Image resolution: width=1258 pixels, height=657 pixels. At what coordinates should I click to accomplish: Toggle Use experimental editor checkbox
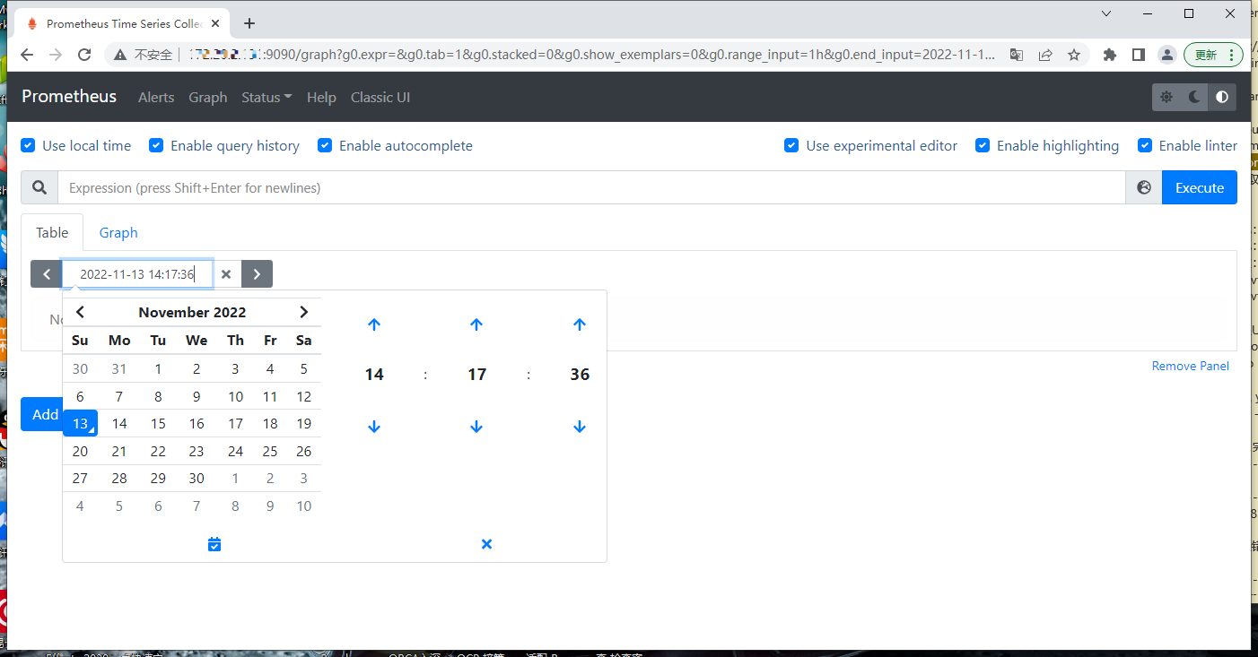click(791, 145)
